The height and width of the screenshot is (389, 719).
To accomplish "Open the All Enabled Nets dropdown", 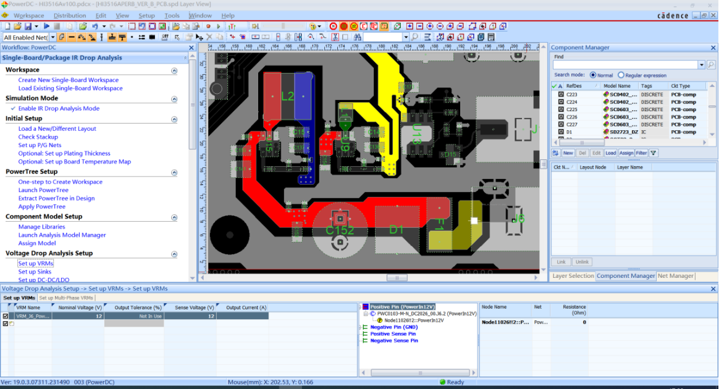I will pyautogui.click(x=53, y=37).
